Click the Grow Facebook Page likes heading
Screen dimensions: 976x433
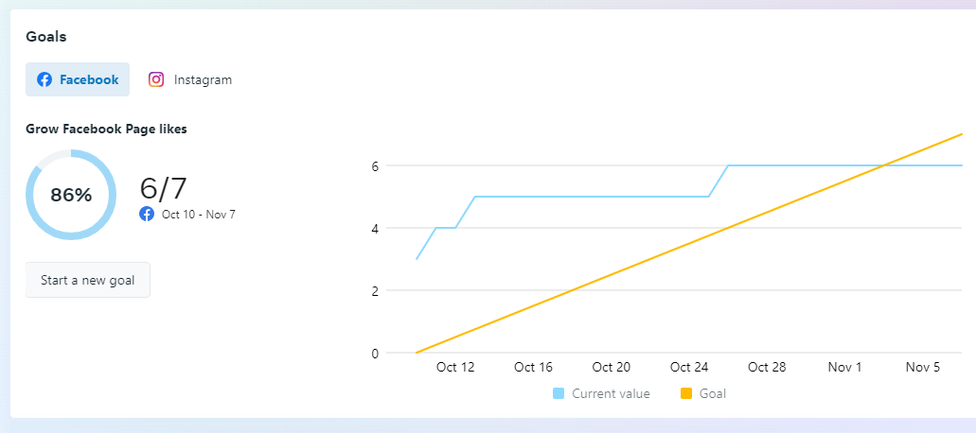[x=106, y=130]
